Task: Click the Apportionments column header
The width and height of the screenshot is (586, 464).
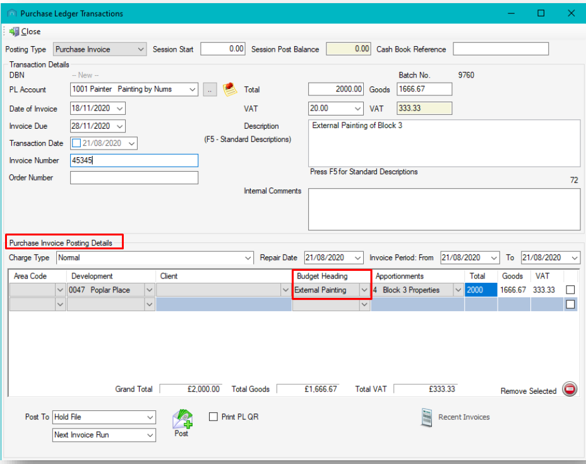Action: pyautogui.click(x=400, y=277)
